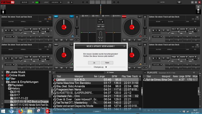The image size is (202, 114).
Task: Click the song search input field
Action: pos(80,72)
